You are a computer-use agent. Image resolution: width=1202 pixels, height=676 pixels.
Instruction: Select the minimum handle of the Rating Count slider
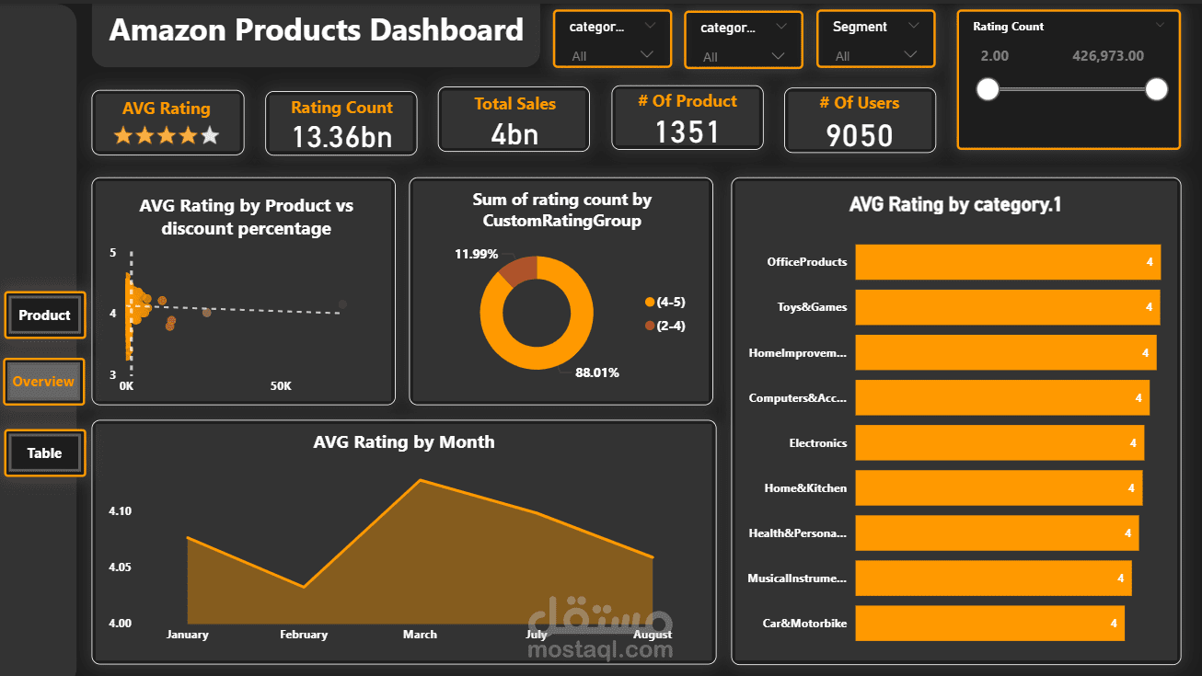pos(988,89)
